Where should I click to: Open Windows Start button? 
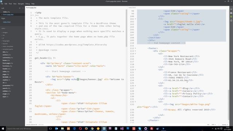(x=3, y=128)
